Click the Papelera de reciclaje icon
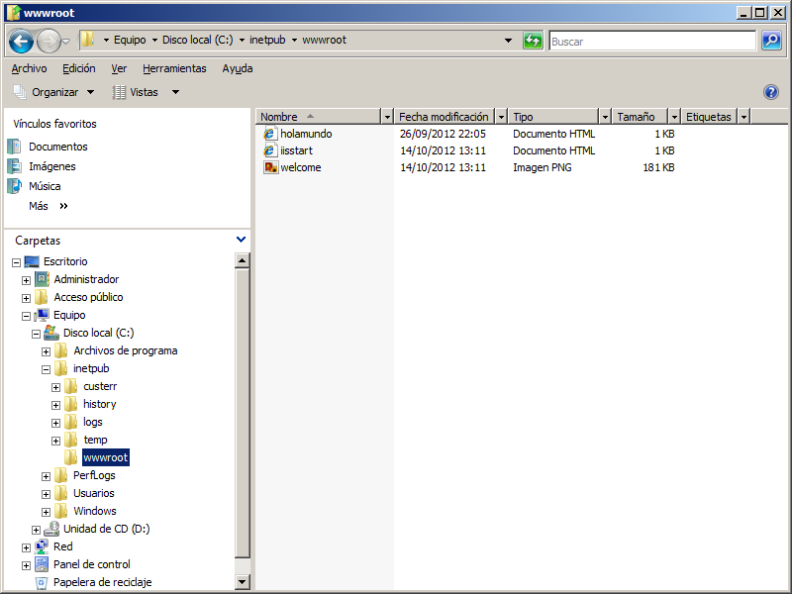 pyautogui.click(x=41, y=582)
